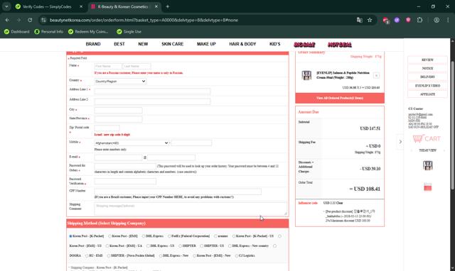This screenshot has width=455, height=271.
Task: Click the Shipping Comment text area
Action: (x=191, y=209)
